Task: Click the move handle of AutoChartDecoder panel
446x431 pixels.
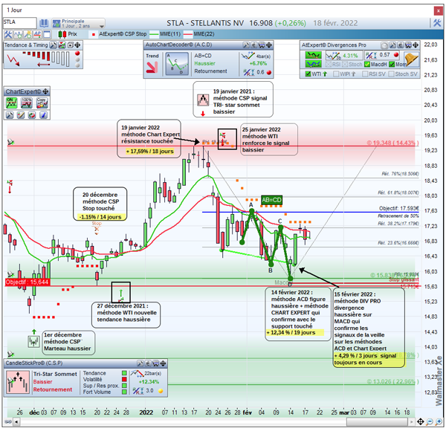Action: click(x=269, y=45)
